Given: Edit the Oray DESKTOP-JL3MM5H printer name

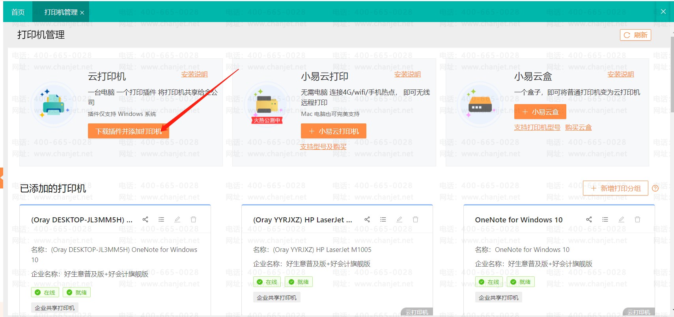Looking at the screenshot, I should tap(177, 220).
